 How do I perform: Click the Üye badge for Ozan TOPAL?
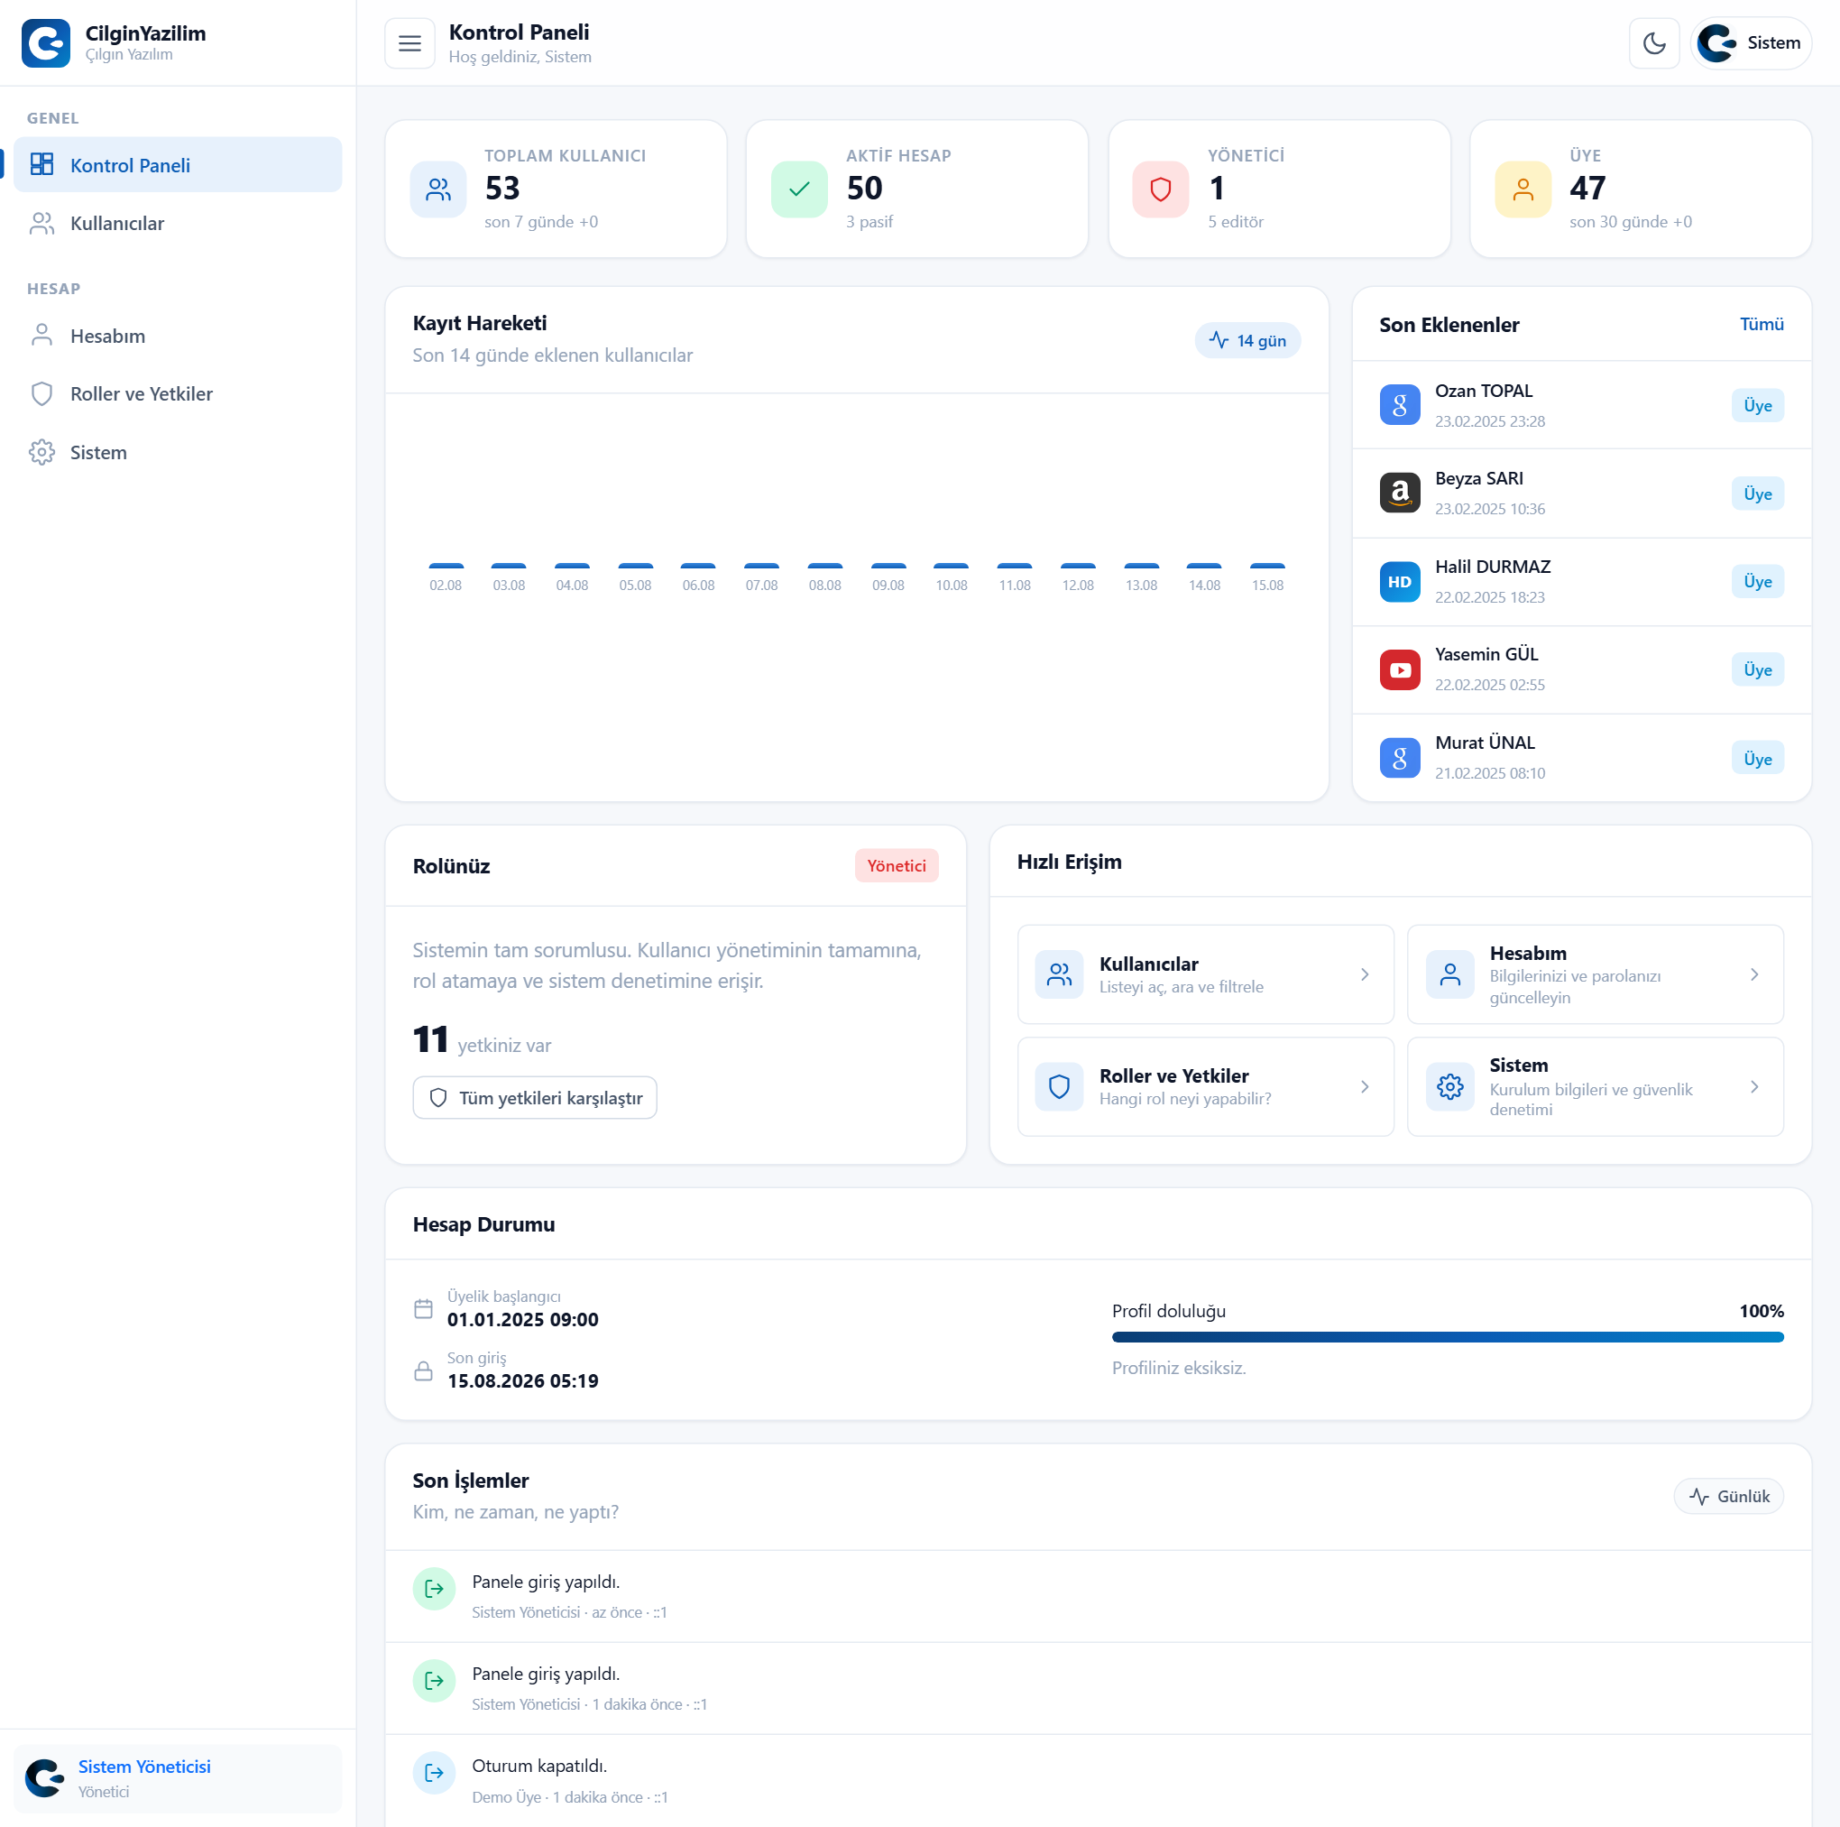pos(1757,405)
